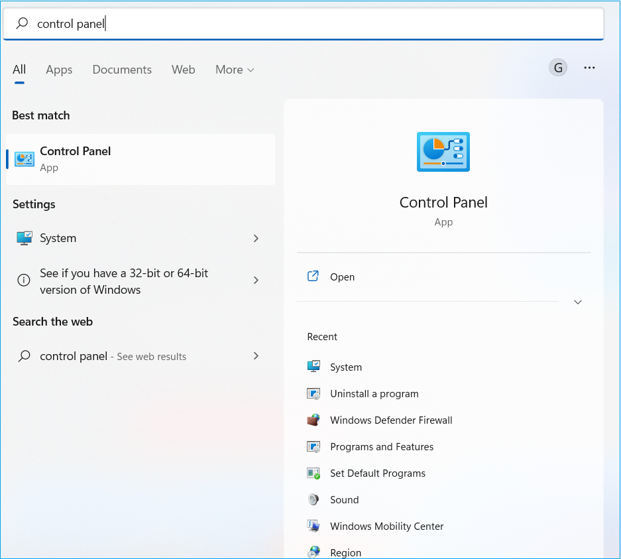Switch to the Documents tab
Screen dimensions: 621x559
(122, 70)
